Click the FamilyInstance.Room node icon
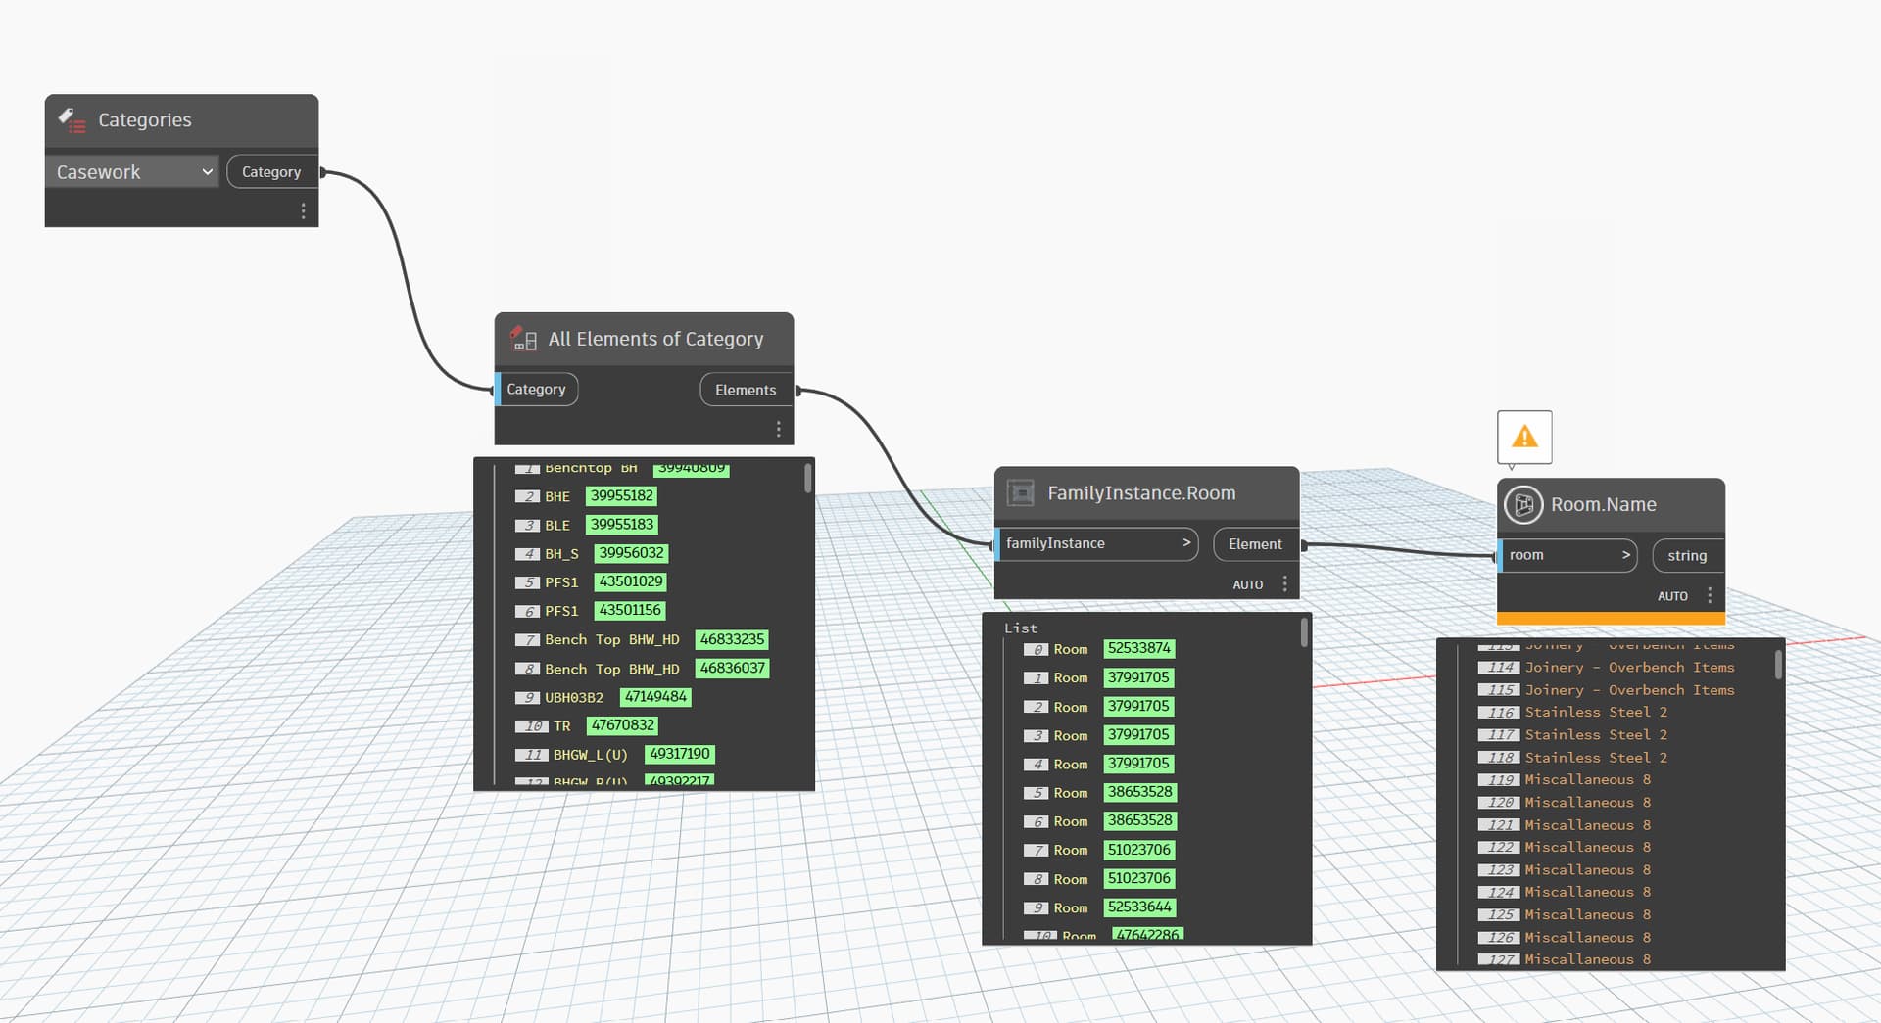The height and width of the screenshot is (1023, 1881). pyautogui.click(x=1022, y=492)
